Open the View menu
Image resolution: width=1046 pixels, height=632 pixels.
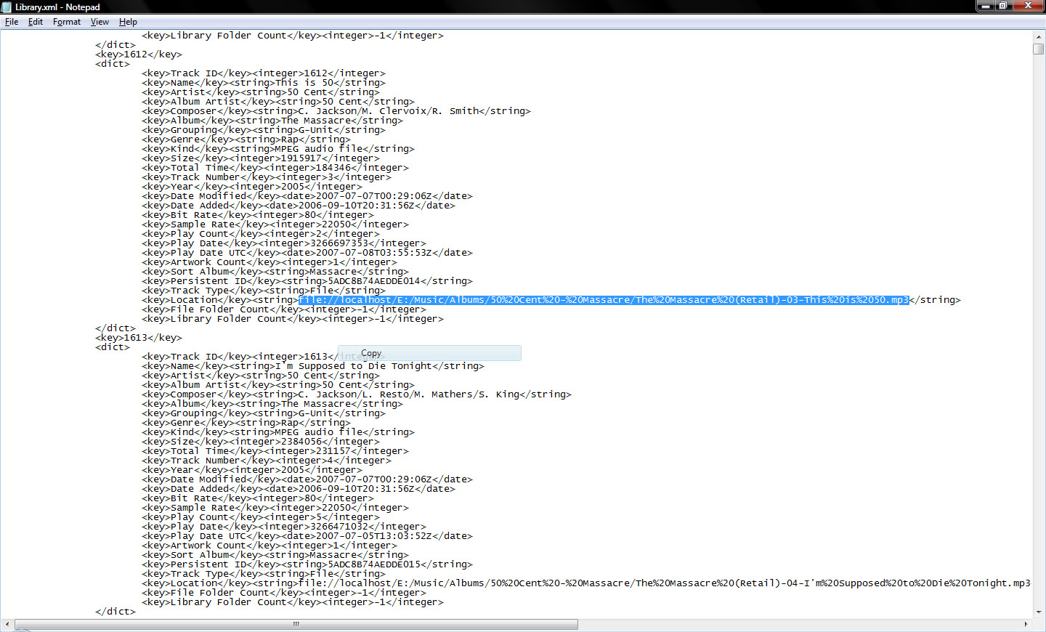pos(100,22)
